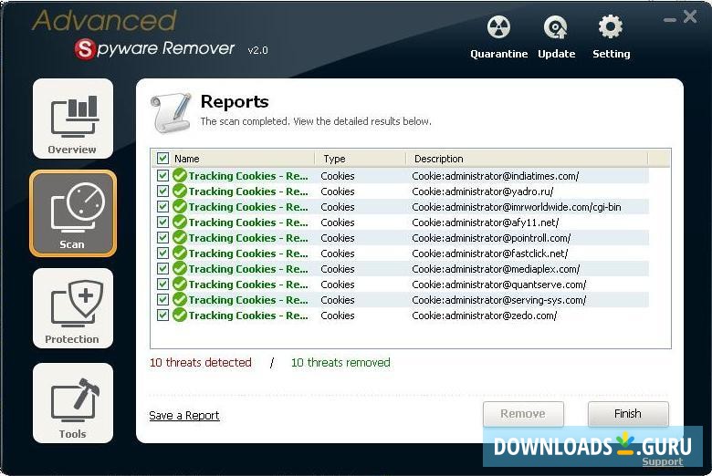Minimize the Advanced Spyware Remover window
Screen dimensions: 712x476
tap(669, 20)
